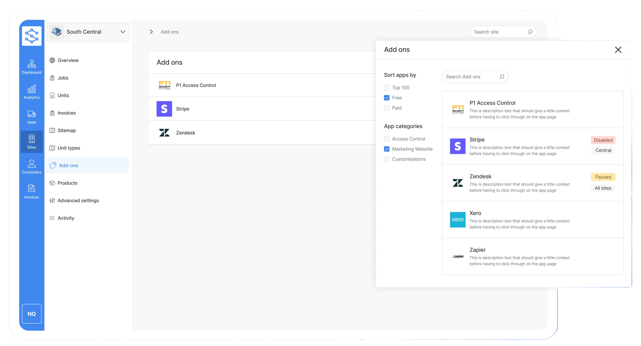Click the All sites tag on Zendesk
This screenshot has width=641, height=346.
click(603, 188)
